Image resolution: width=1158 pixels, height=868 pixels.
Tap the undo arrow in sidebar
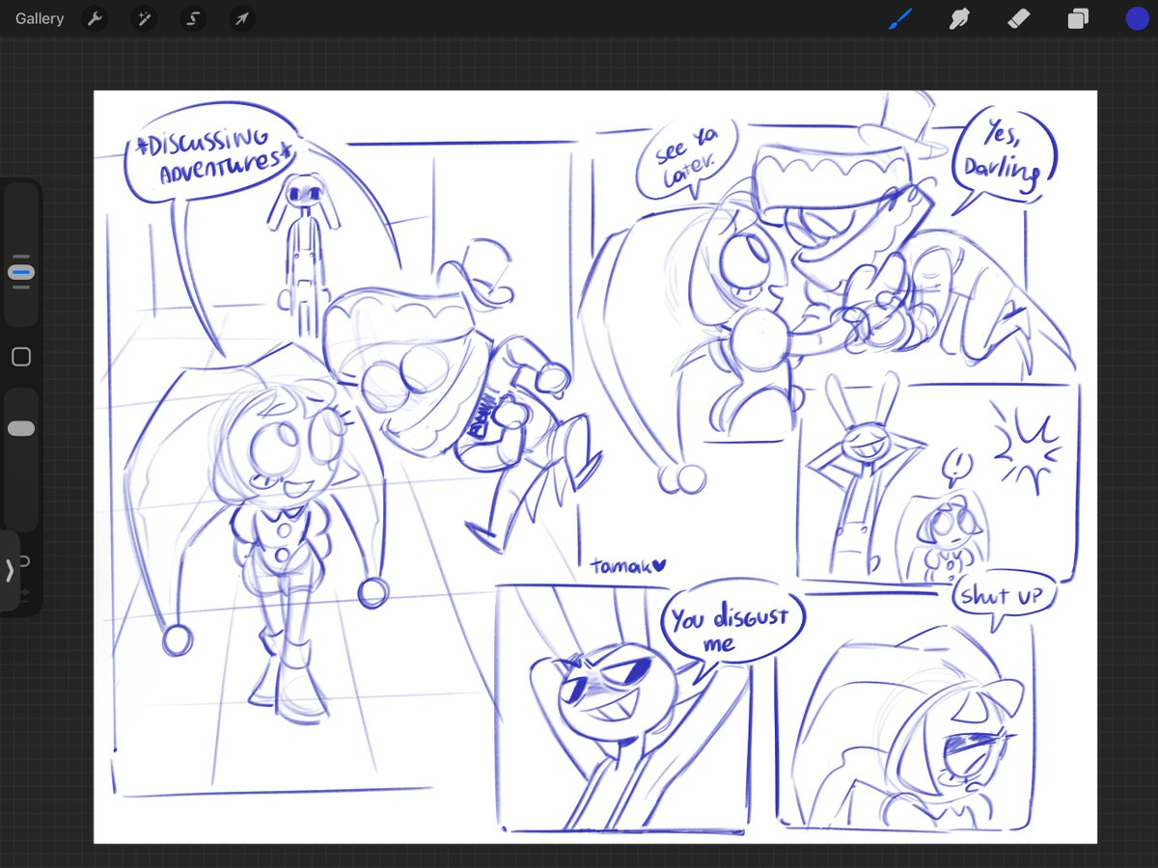tap(25, 561)
